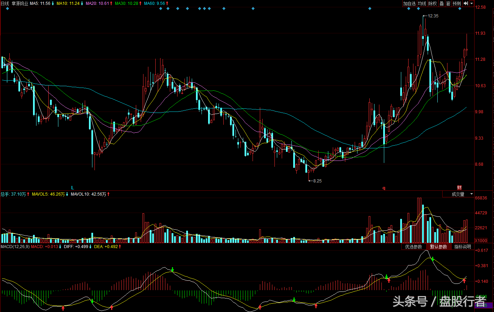
Task: Click the 11.93 price axis label
Action: 480,33
